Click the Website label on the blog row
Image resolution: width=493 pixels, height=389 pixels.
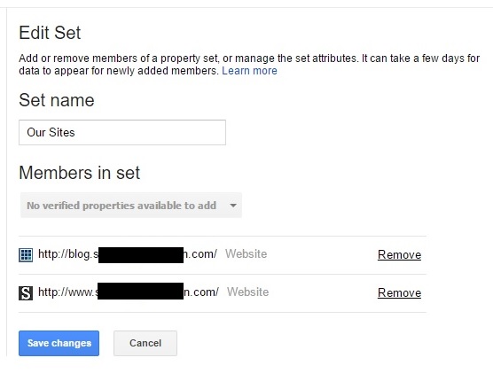coord(246,254)
